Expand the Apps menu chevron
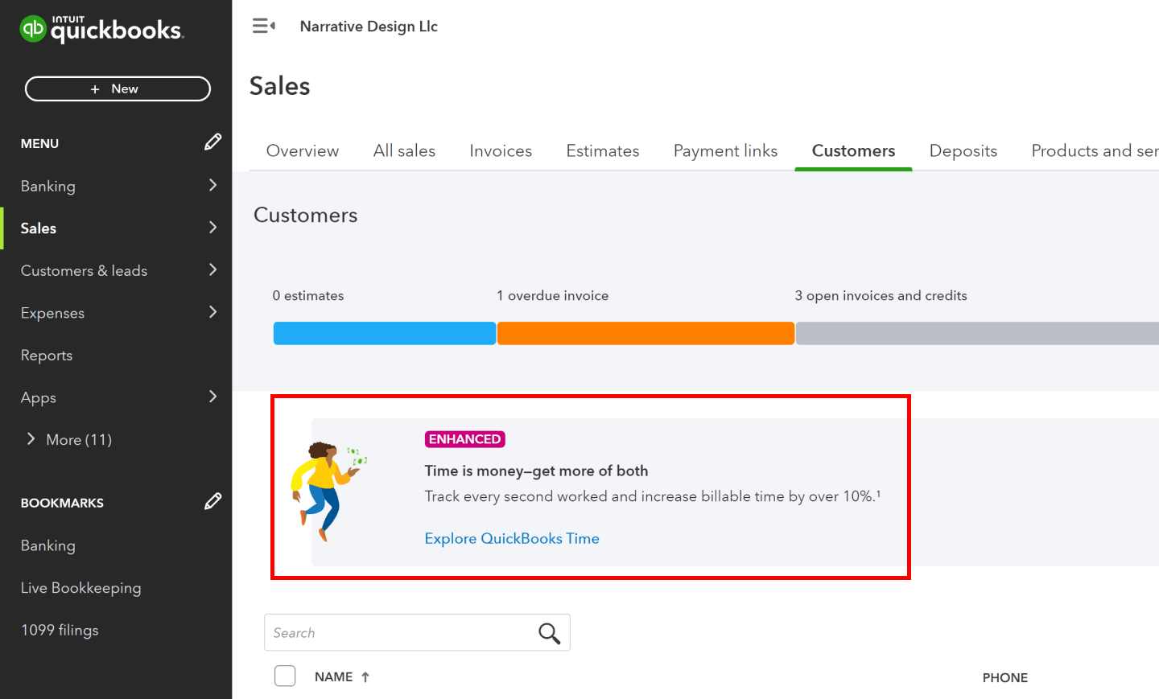The width and height of the screenshot is (1159, 699). coord(212,397)
